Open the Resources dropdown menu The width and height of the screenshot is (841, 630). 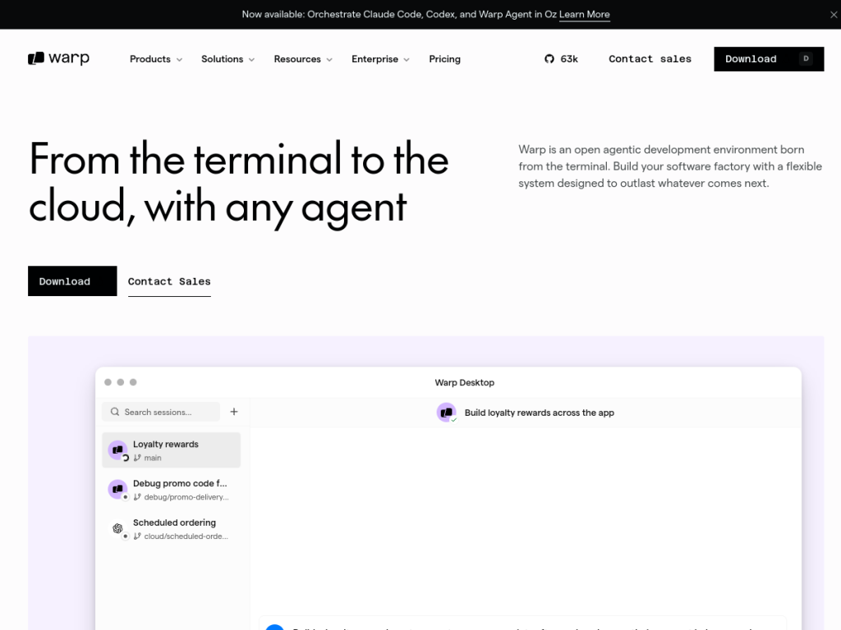point(303,59)
